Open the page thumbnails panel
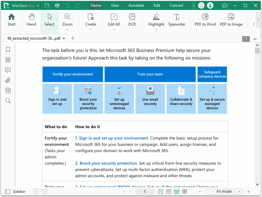 (8, 60)
